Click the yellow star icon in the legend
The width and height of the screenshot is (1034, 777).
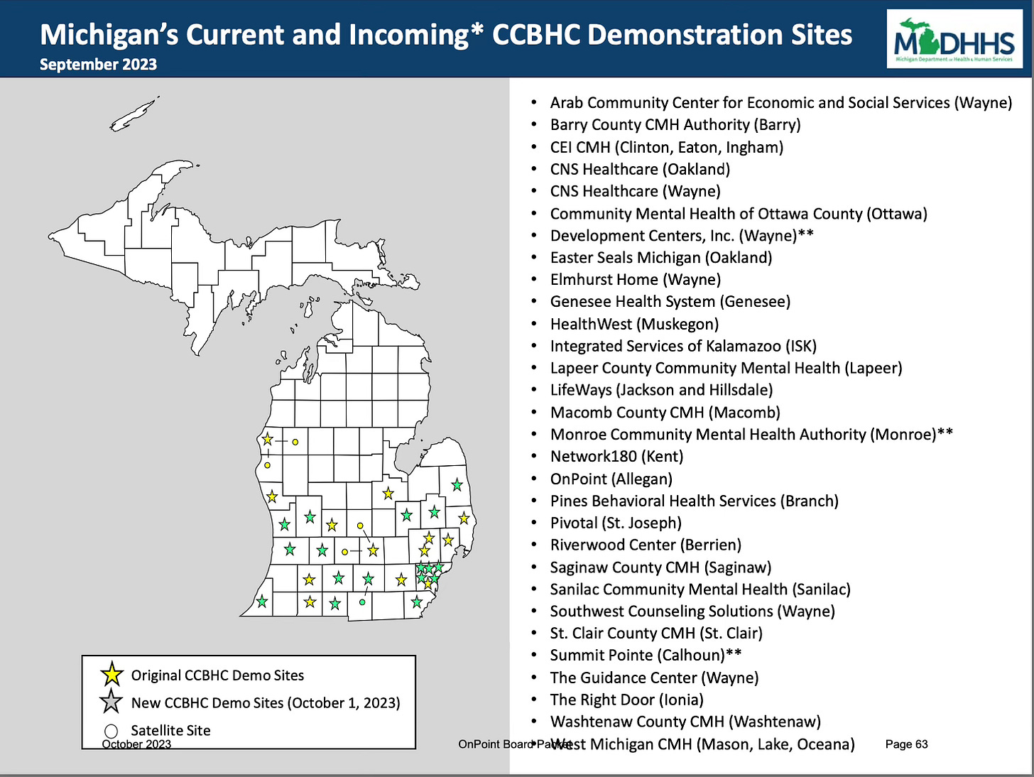pos(112,674)
